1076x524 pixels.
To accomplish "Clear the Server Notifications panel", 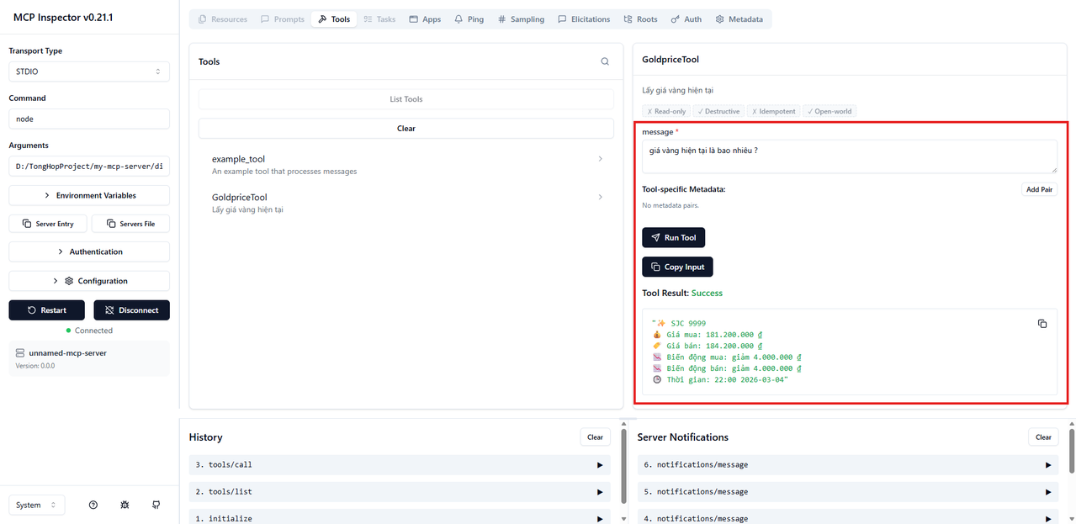I will click(1043, 437).
